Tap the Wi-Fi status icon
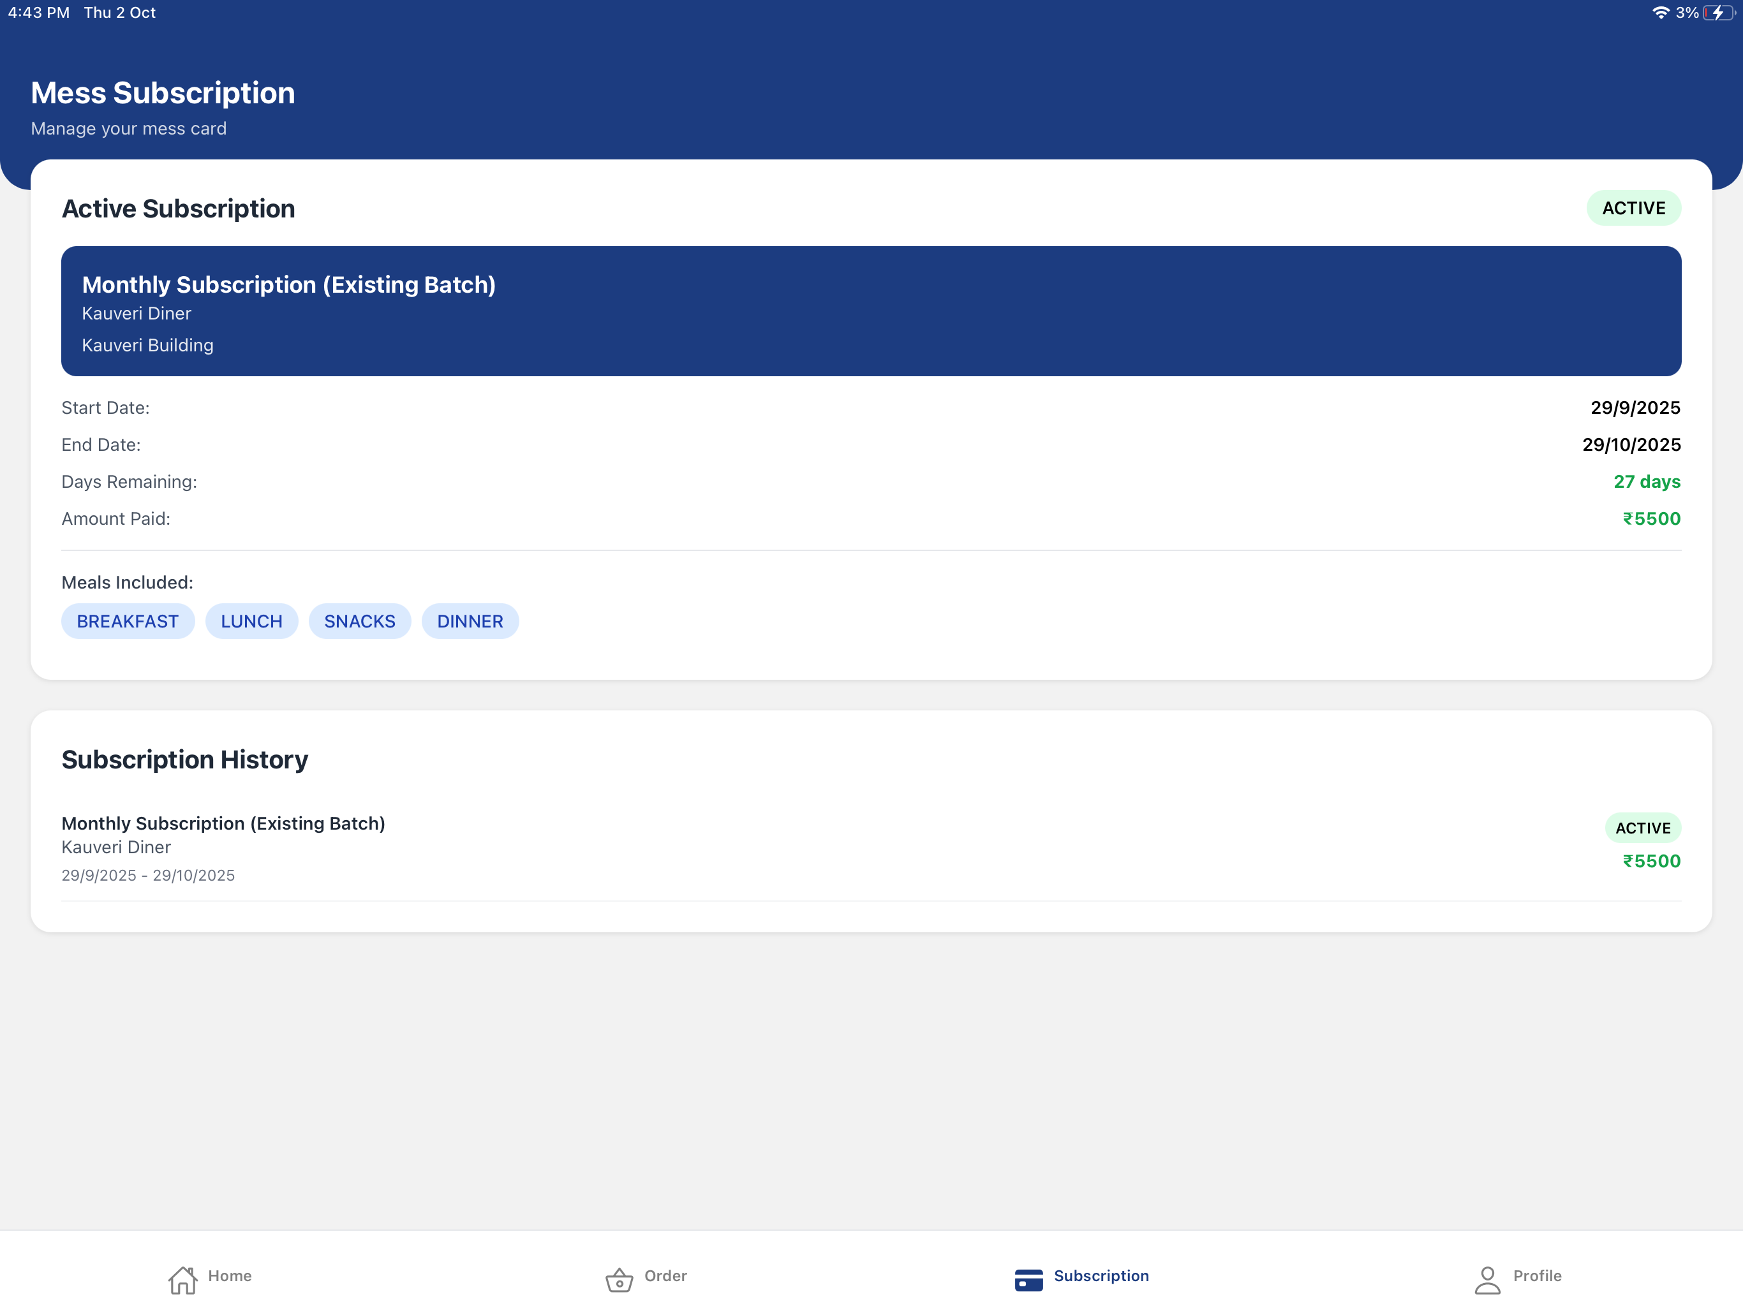 point(1660,13)
